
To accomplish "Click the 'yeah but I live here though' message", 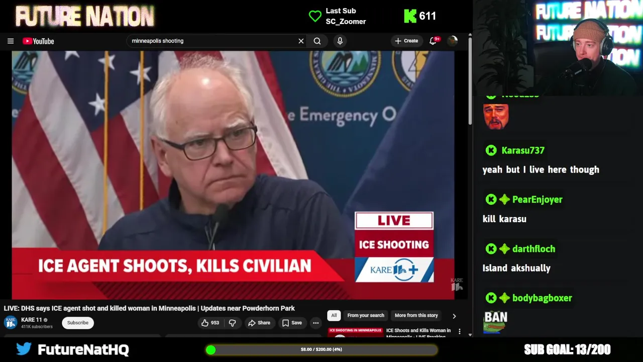I will 541,170.
